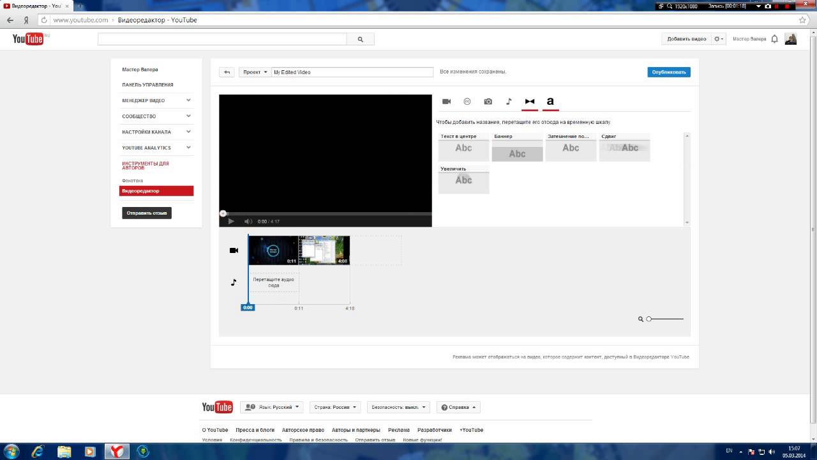Click the Yandex 'Я' button
Image resolution: width=817 pixels, height=460 pixels.
[x=27, y=20]
